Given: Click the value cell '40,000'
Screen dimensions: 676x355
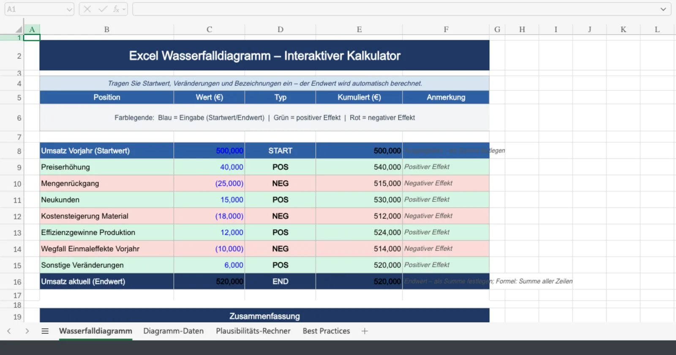Looking at the screenshot, I should (x=209, y=167).
